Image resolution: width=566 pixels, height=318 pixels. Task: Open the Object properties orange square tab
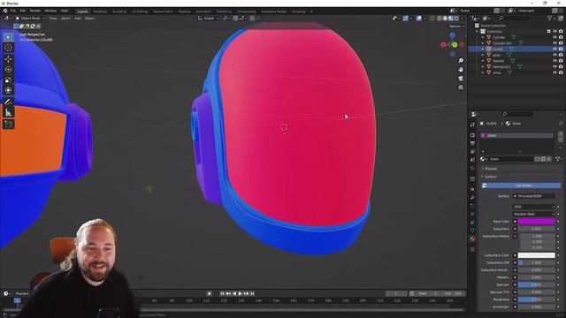472,189
